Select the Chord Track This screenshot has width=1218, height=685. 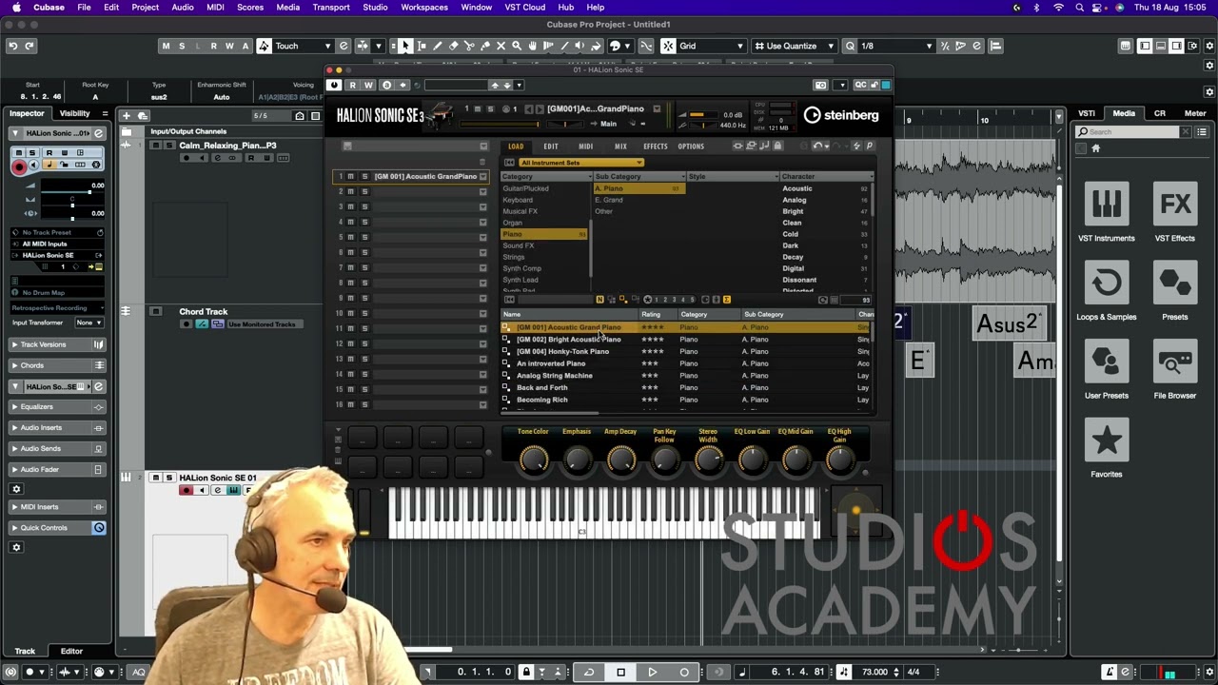pos(204,312)
